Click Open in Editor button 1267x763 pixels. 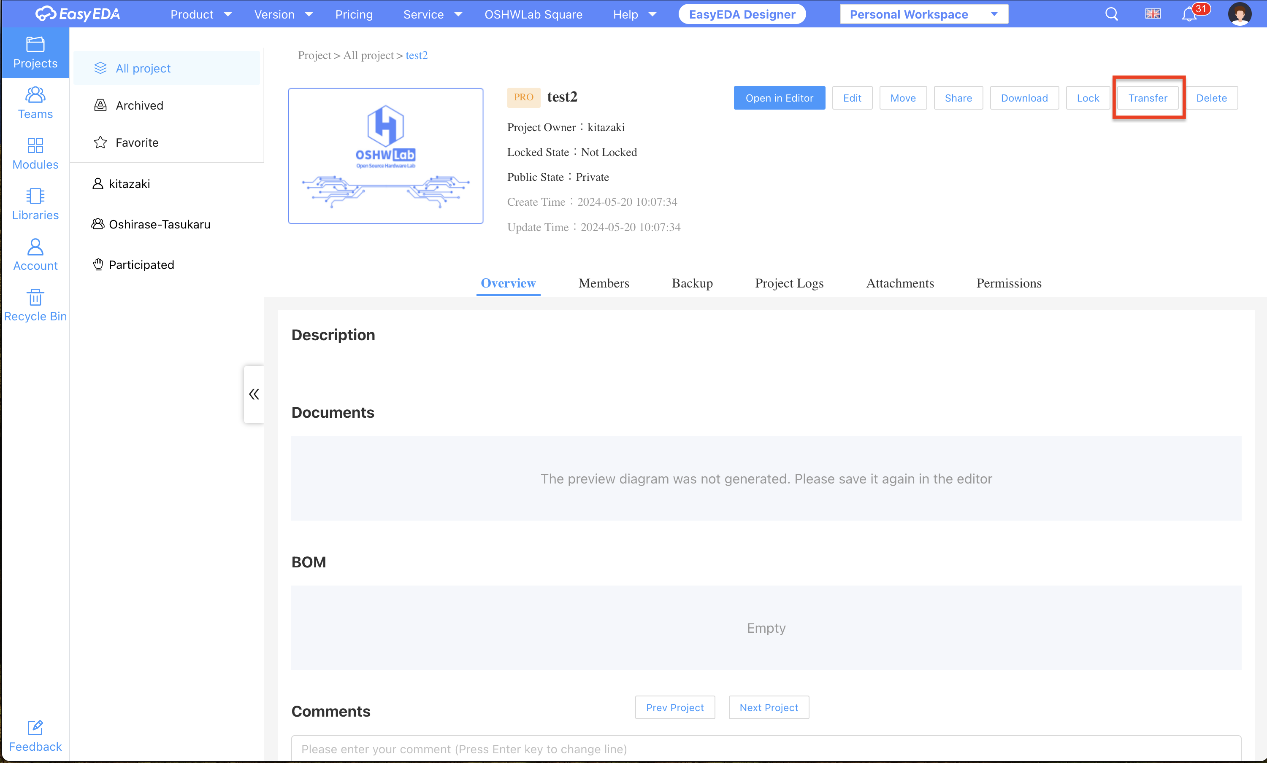tap(779, 97)
